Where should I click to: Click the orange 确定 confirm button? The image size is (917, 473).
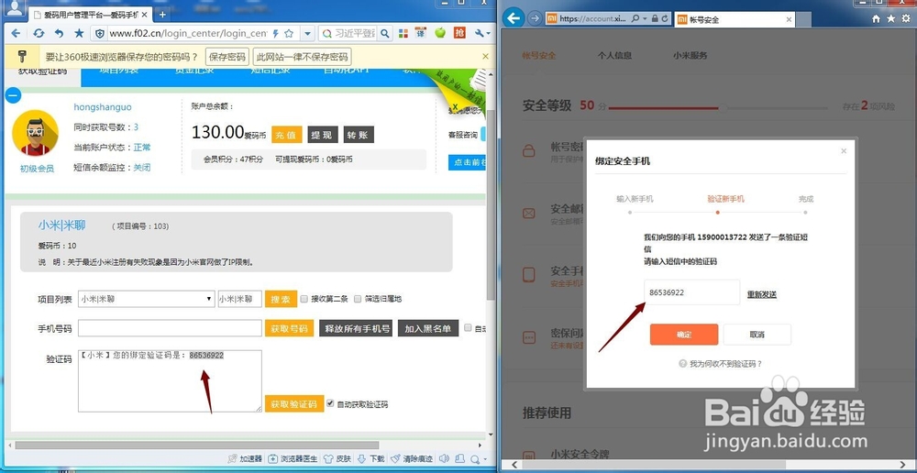pos(684,335)
